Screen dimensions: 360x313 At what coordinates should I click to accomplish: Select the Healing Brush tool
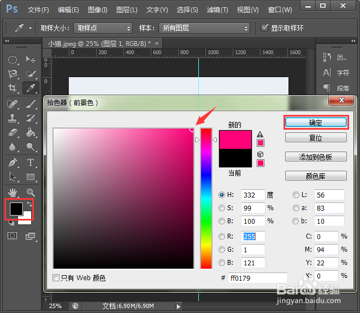tap(13, 104)
